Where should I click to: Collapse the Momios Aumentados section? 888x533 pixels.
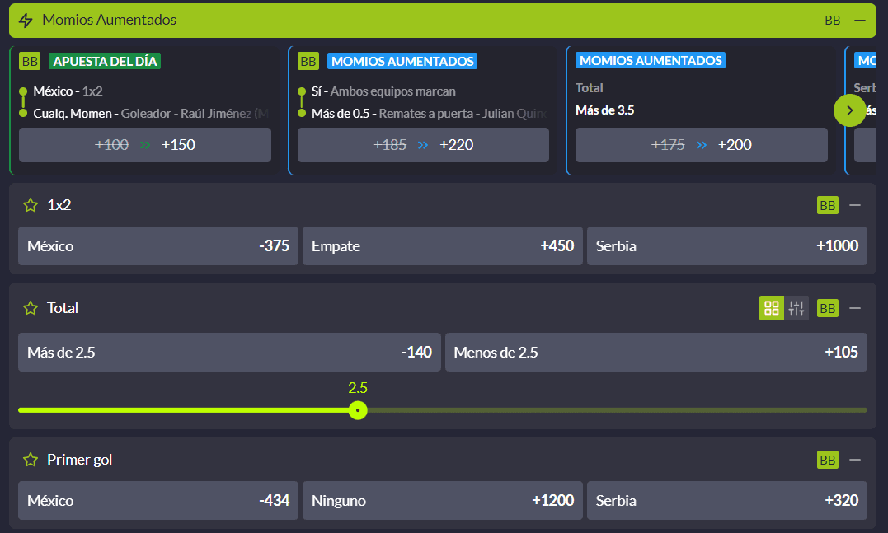pos(860,21)
